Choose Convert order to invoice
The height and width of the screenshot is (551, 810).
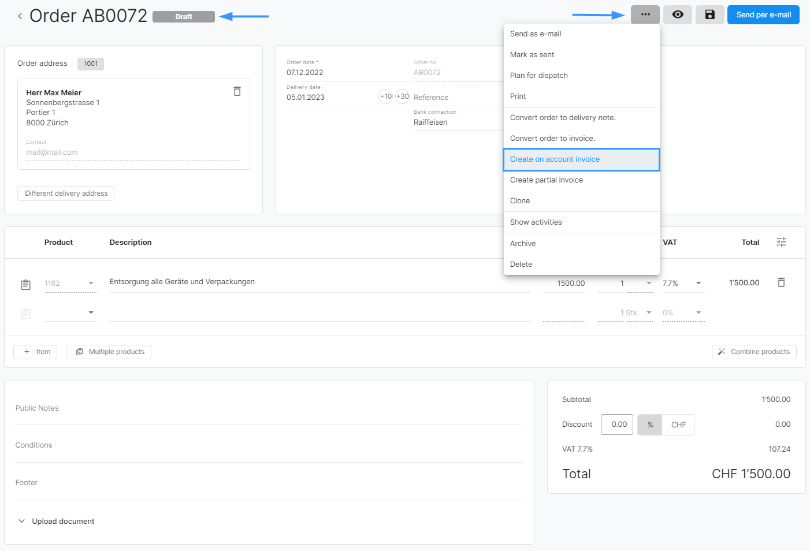pyautogui.click(x=582, y=139)
